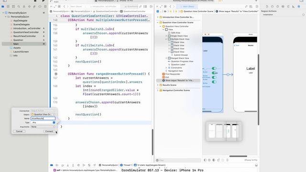Open the Quick Help inspector icon
This screenshot has height=172, width=306.
(x=277, y=6)
